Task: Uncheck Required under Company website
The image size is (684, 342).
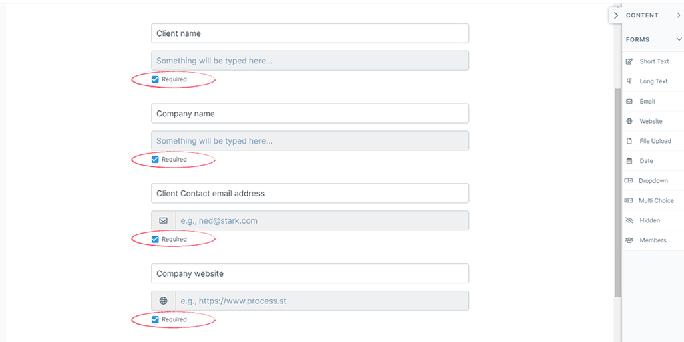Action: 155,319
